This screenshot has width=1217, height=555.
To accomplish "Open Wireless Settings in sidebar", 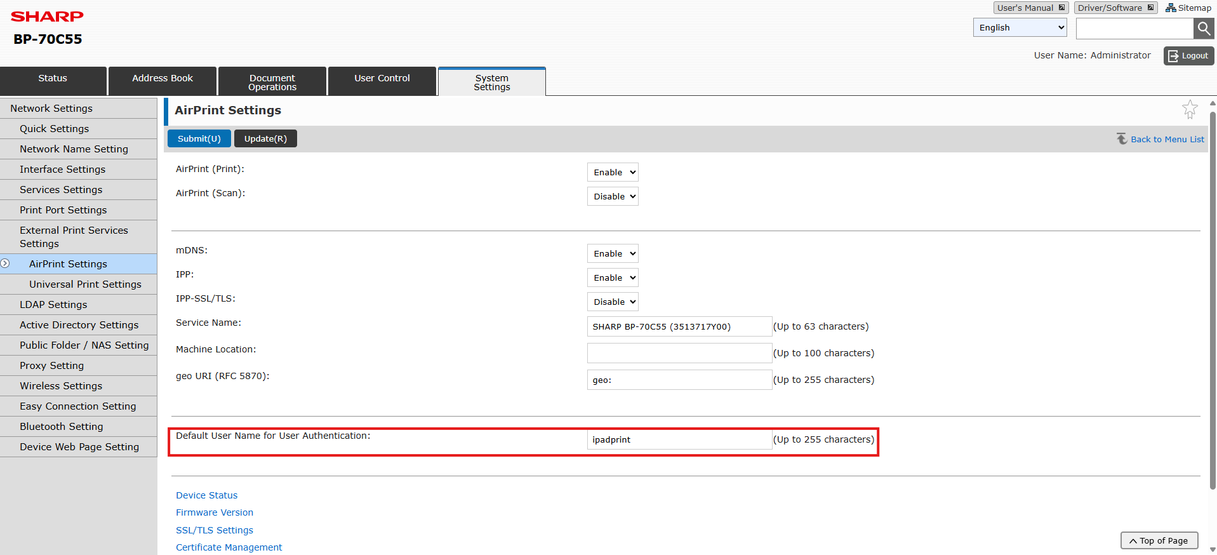I will tap(78, 386).
